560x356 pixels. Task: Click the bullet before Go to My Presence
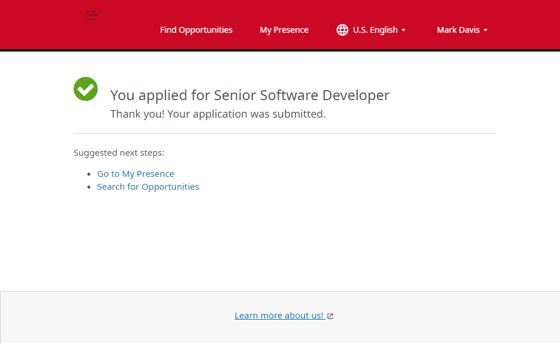[90, 174]
